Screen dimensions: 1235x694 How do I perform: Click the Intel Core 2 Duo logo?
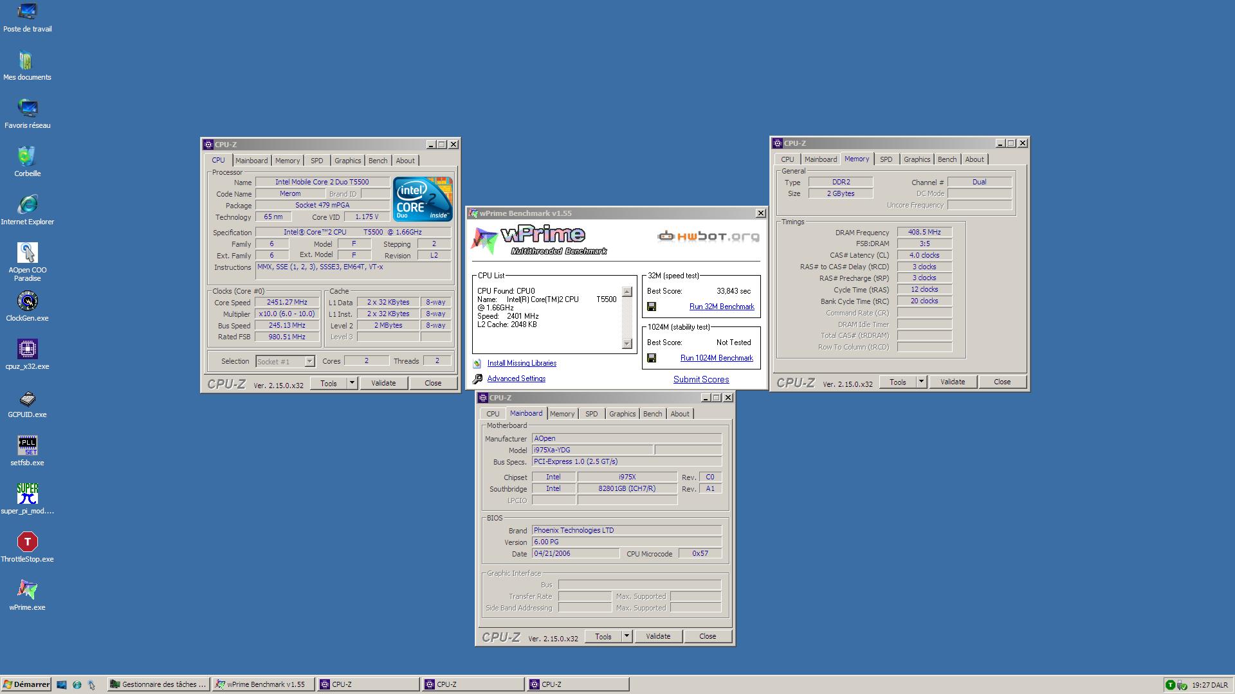click(423, 199)
